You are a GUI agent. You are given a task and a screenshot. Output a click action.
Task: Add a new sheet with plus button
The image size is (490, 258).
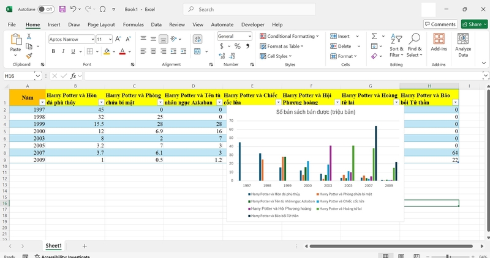coord(85,246)
